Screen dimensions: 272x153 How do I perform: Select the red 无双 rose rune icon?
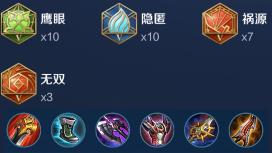coord(19,84)
